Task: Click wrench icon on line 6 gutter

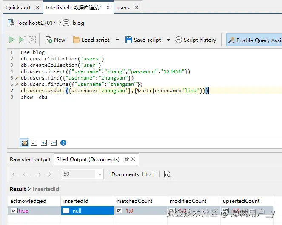Action: (x=17, y=84)
